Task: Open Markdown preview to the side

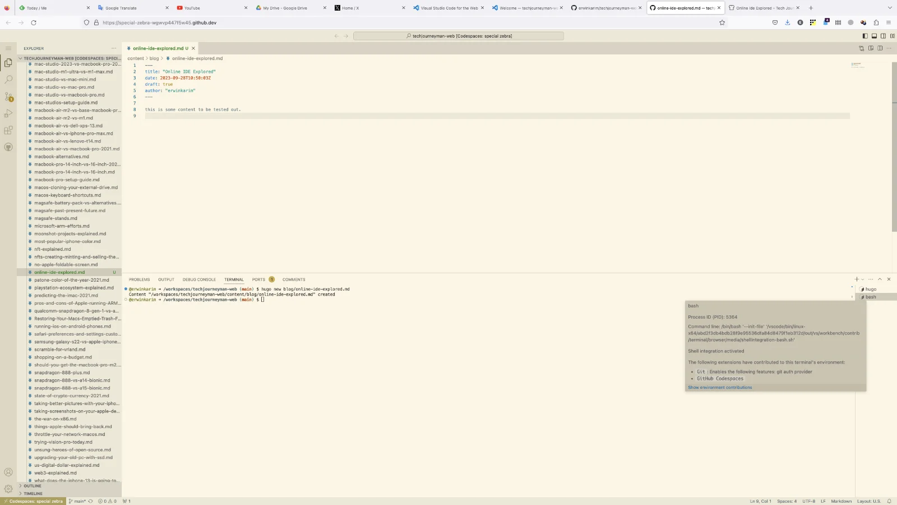Action: tap(871, 48)
